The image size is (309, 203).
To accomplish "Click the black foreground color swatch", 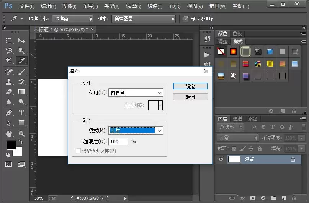I will (x=11, y=145).
